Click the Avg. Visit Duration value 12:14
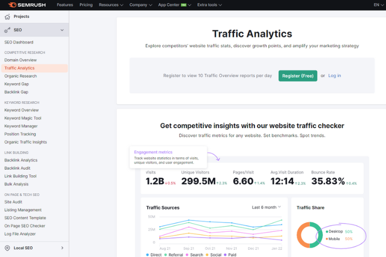The width and height of the screenshot is (386, 257). click(283, 181)
